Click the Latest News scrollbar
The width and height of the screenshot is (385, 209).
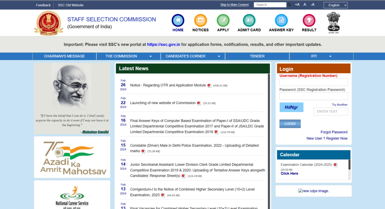(x=268, y=141)
